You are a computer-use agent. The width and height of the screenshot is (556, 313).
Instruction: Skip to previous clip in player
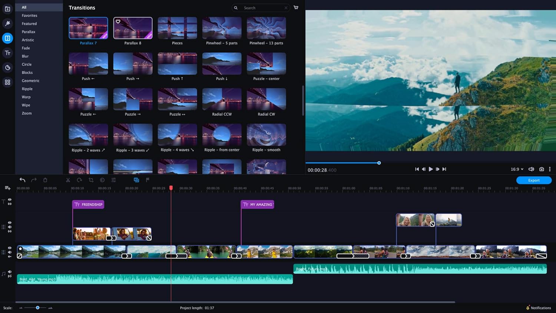[417, 169]
